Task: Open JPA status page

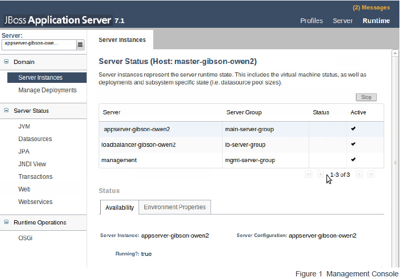Action: pyautogui.click(x=24, y=152)
